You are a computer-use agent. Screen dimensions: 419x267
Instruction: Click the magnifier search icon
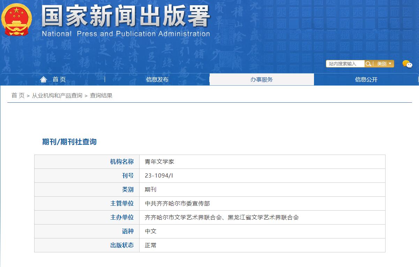tap(369, 64)
